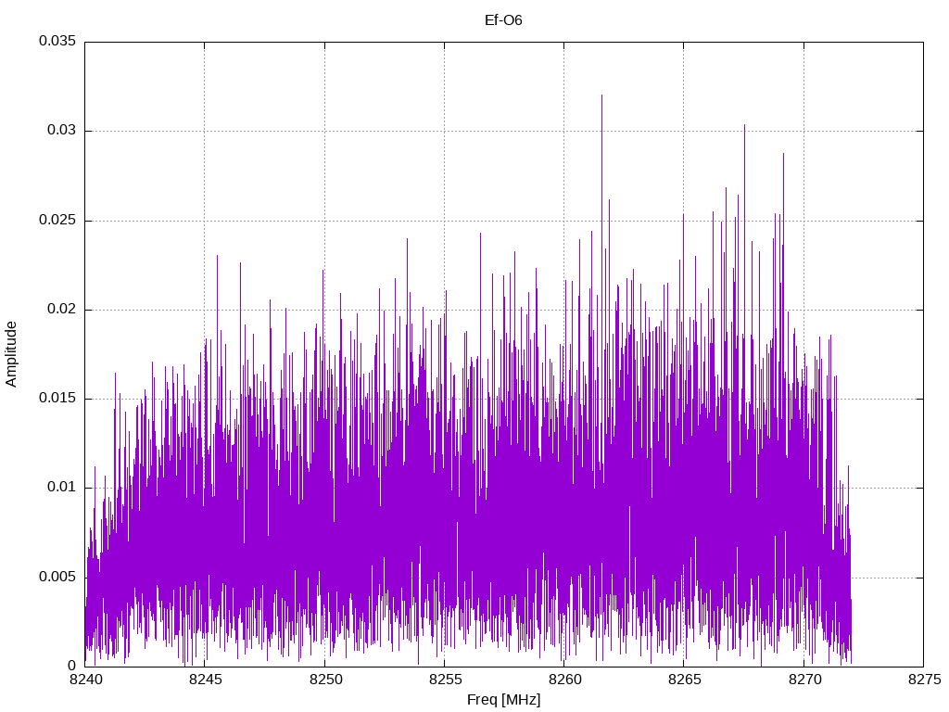Screen dimensions: 949x712
Task: Click the 0.015 y-axis tick label
Action: (57, 398)
